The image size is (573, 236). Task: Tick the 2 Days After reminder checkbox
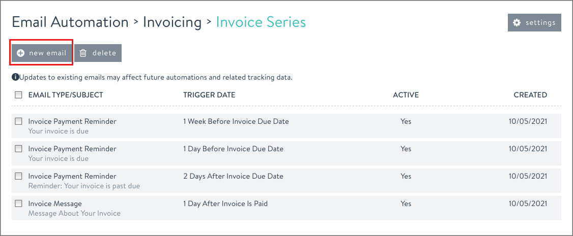pos(19,176)
